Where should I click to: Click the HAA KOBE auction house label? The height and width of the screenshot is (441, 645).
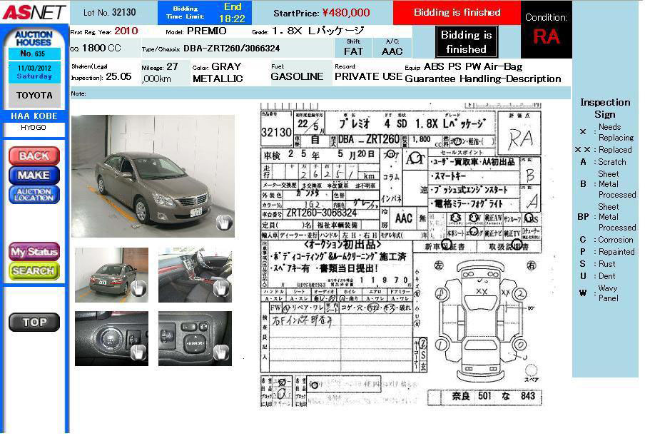[34, 116]
